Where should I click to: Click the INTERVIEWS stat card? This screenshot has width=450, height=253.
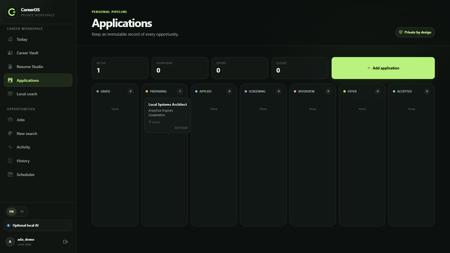180,68
